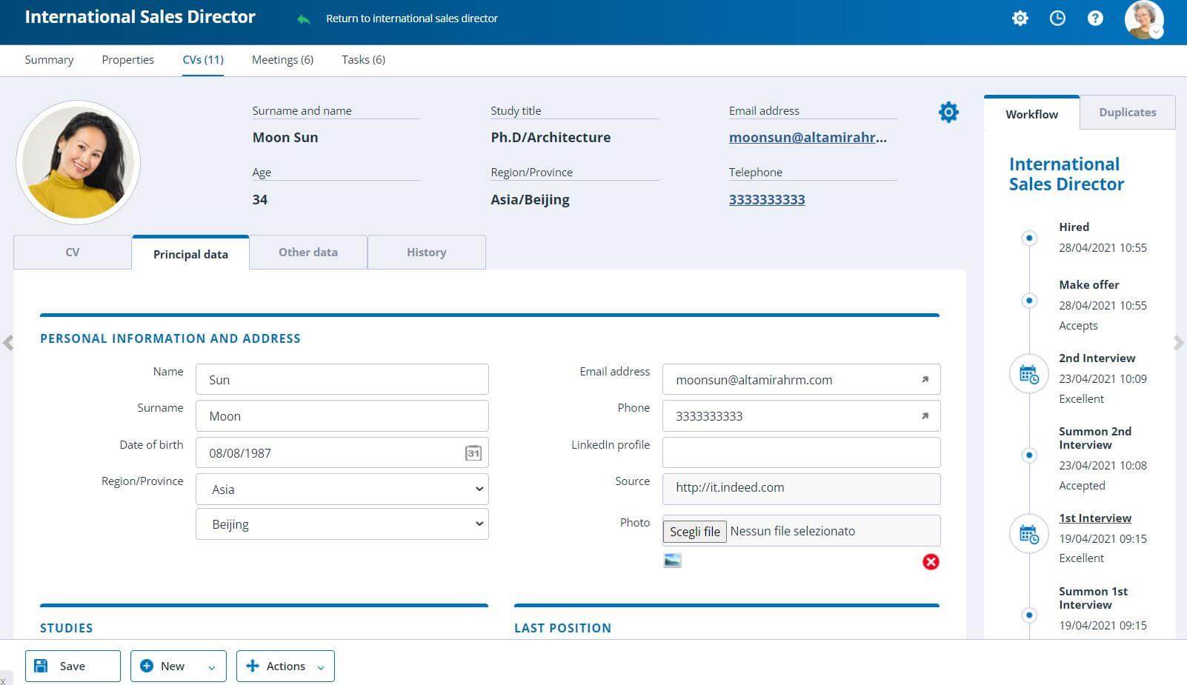Click the arrow icon in the Phone field
The width and height of the screenshot is (1187, 685).
924,415
